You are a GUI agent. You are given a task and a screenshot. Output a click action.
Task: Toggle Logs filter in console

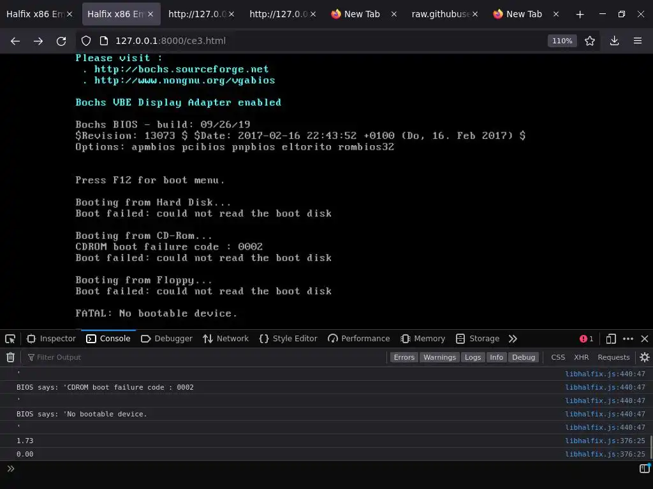click(473, 357)
